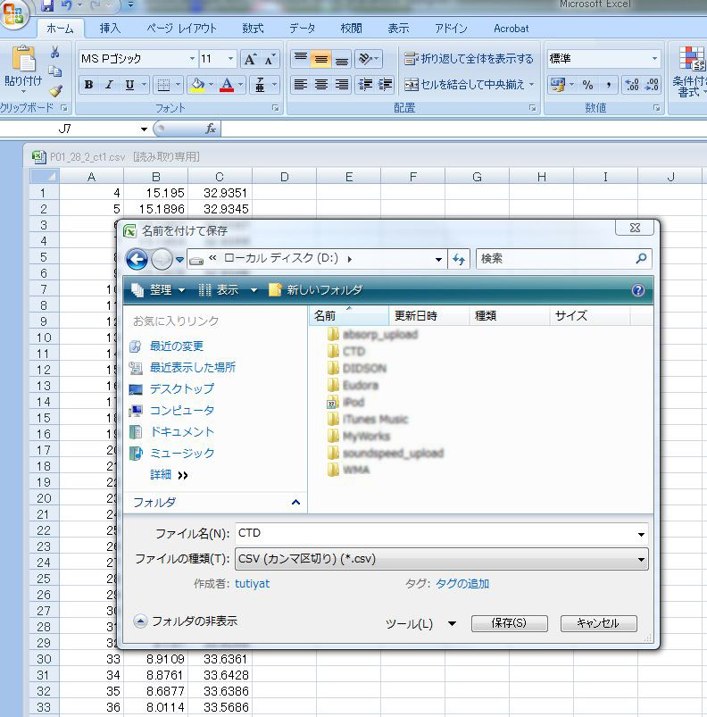
Task: Collapse folder pane via フォルダの非表示
Action: (x=186, y=621)
